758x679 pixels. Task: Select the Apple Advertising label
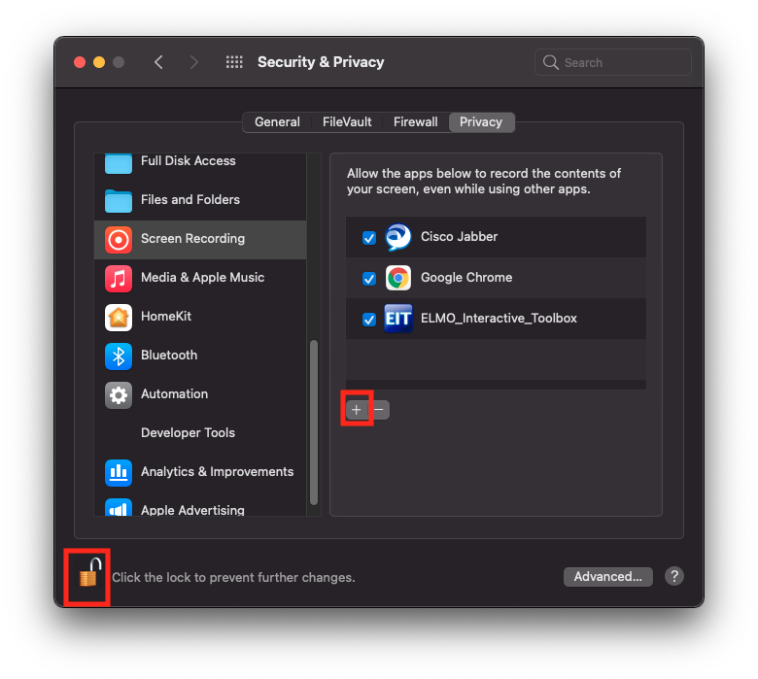192,510
